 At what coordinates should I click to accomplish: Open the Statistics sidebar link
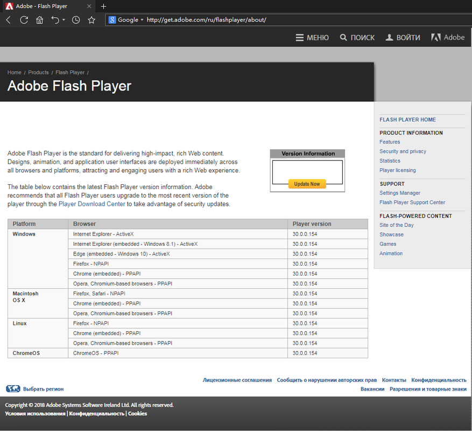[x=390, y=161]
